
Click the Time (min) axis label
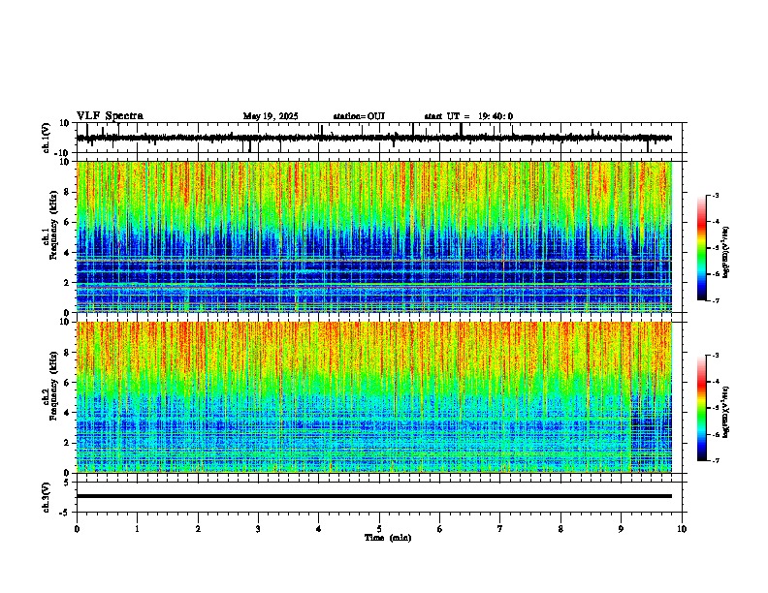(x=388, y=538)
